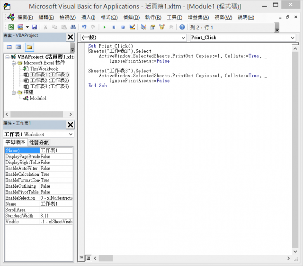Click the View Object icon in Project panel
Screen dimensions: 303x266
[18, 47]
